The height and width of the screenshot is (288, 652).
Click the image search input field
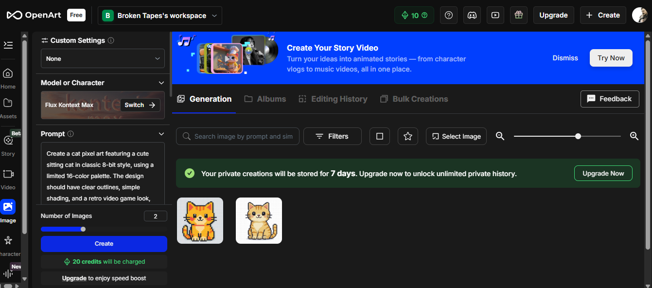[238, 136]
